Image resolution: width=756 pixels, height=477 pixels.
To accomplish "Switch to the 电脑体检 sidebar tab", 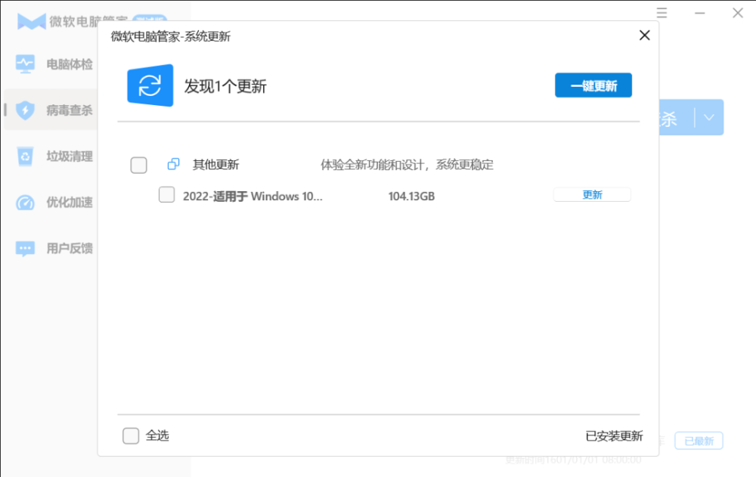I will pos(69,64).
